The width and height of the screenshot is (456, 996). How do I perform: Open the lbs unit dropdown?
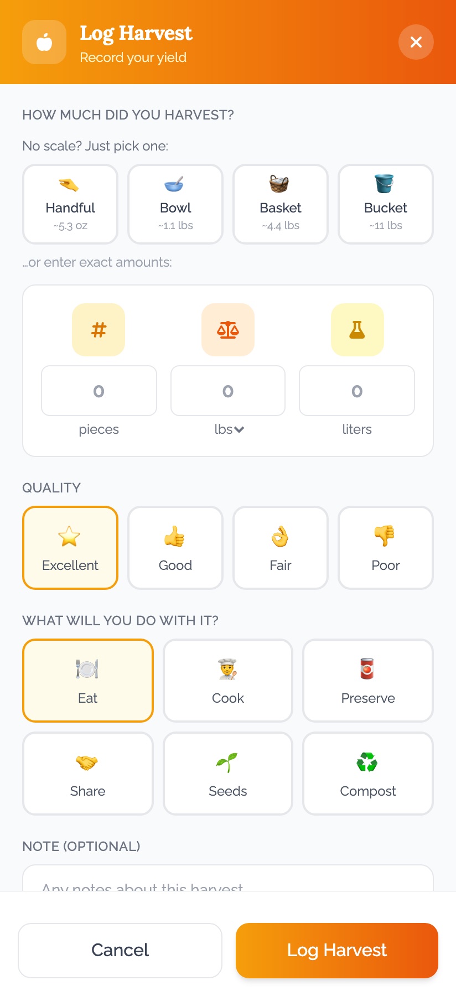pyautogui.click(x=229, y=429)
